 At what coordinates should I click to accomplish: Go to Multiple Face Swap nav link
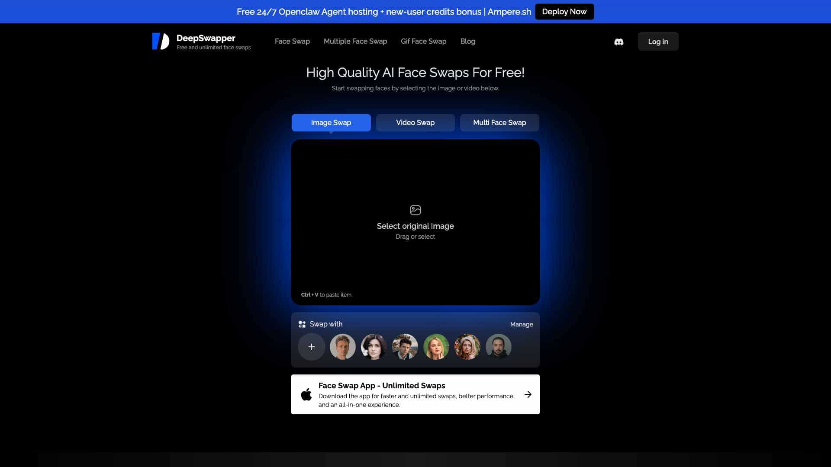pyautogui.click(x=355, y=42)
